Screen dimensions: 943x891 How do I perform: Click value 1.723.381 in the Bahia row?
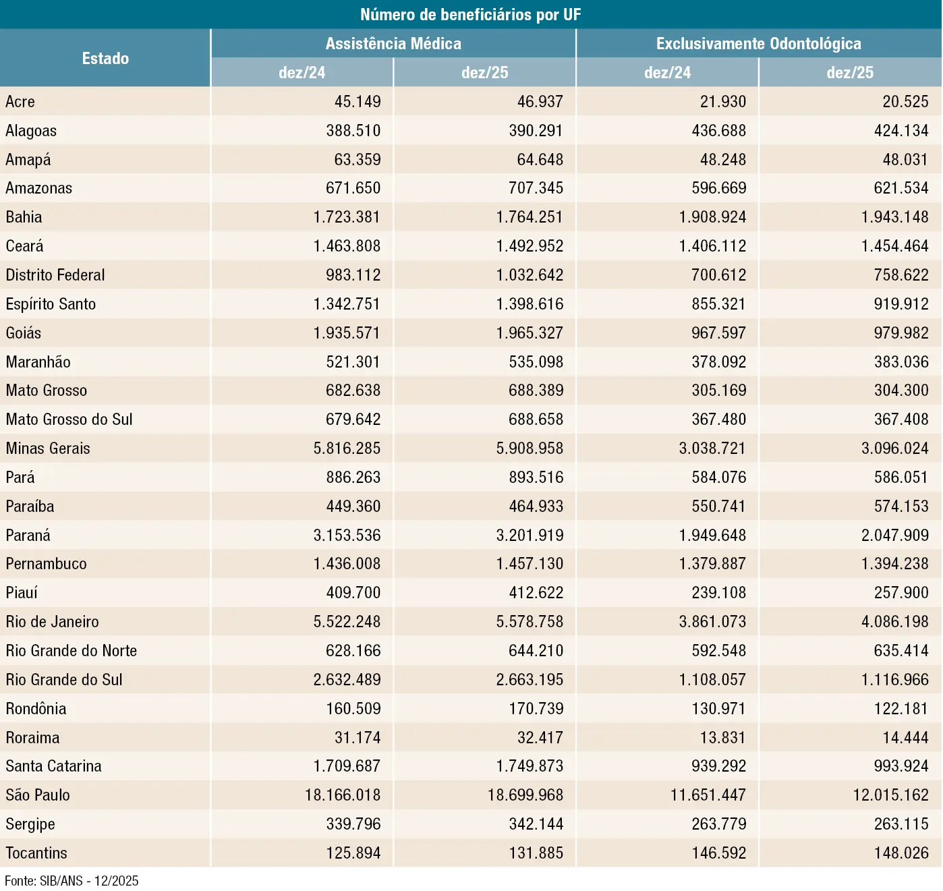point(347,217)
